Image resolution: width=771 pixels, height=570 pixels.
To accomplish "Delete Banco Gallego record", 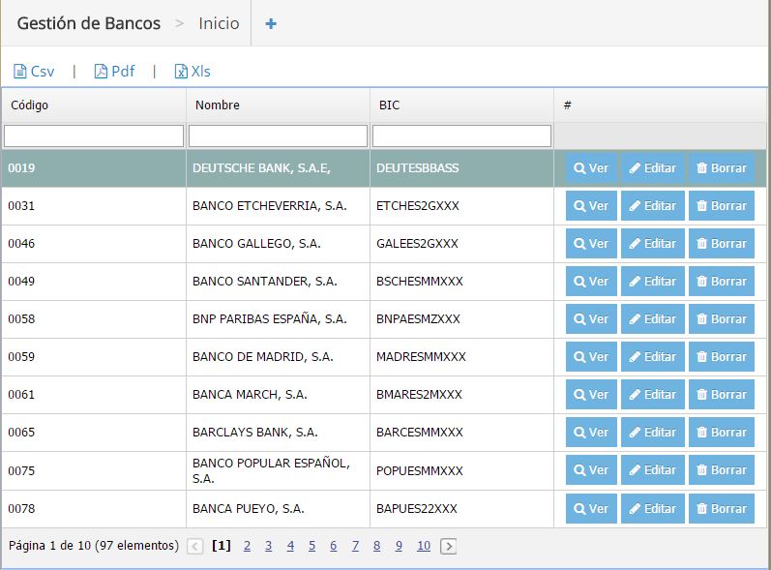I will pyautogui.click(x=722, y=244).
